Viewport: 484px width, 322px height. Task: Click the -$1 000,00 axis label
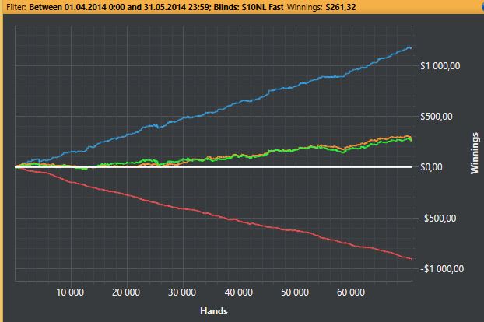point(442,269)
